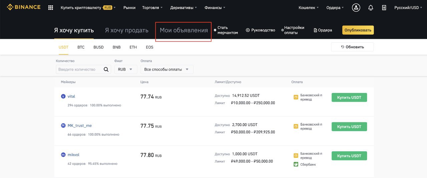Screen dimensions: 427x178
Task: Switch to Я хочу продать tab
Action: 126,30
